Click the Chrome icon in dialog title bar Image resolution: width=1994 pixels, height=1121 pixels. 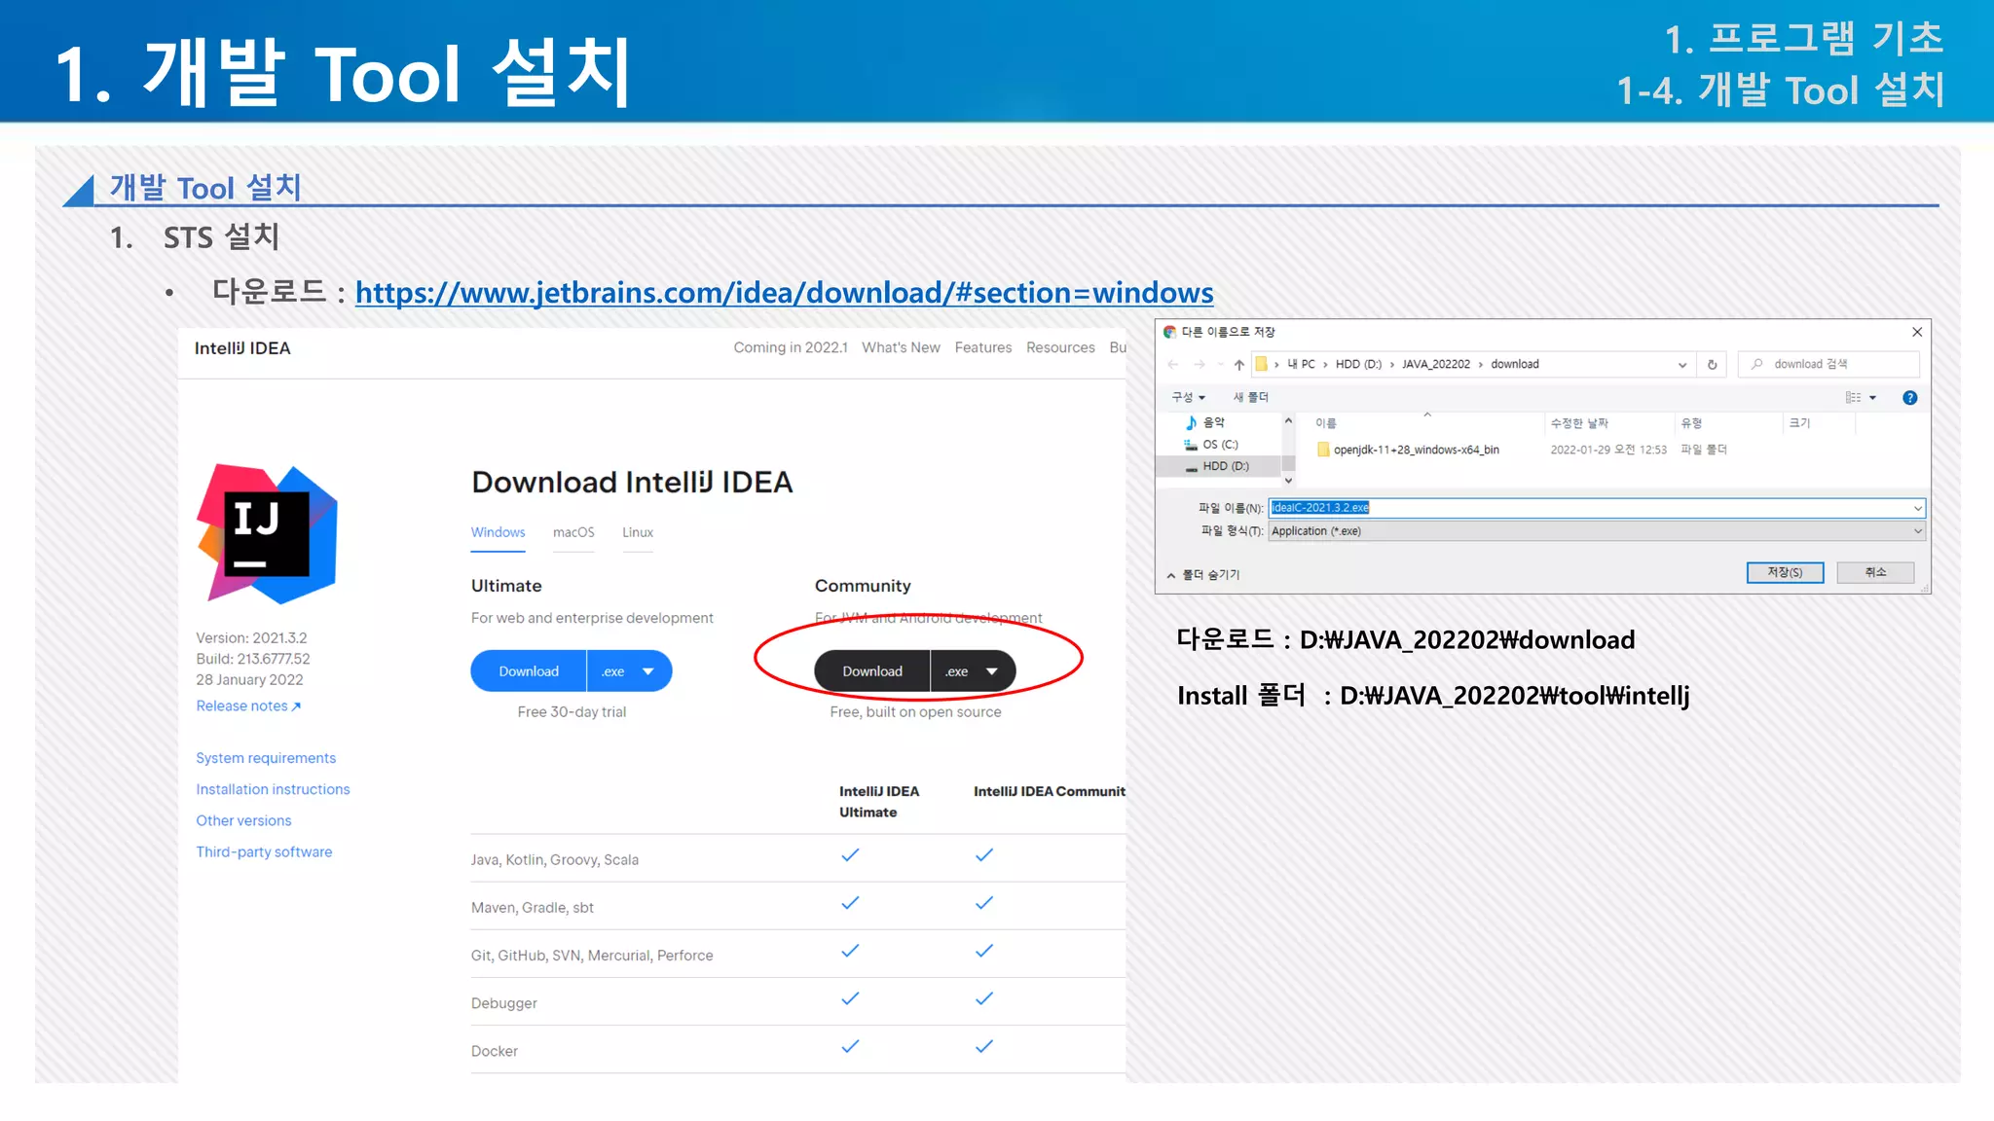point(1169,332)
